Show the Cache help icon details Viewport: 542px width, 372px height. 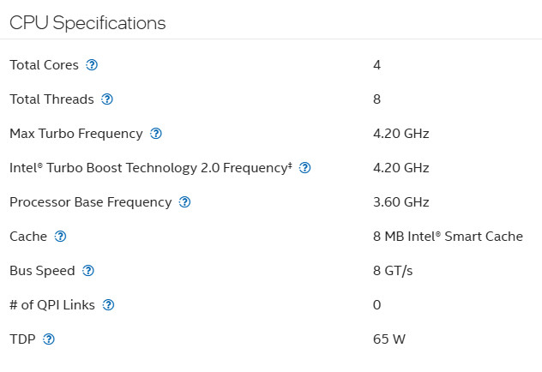pos(60,237)
